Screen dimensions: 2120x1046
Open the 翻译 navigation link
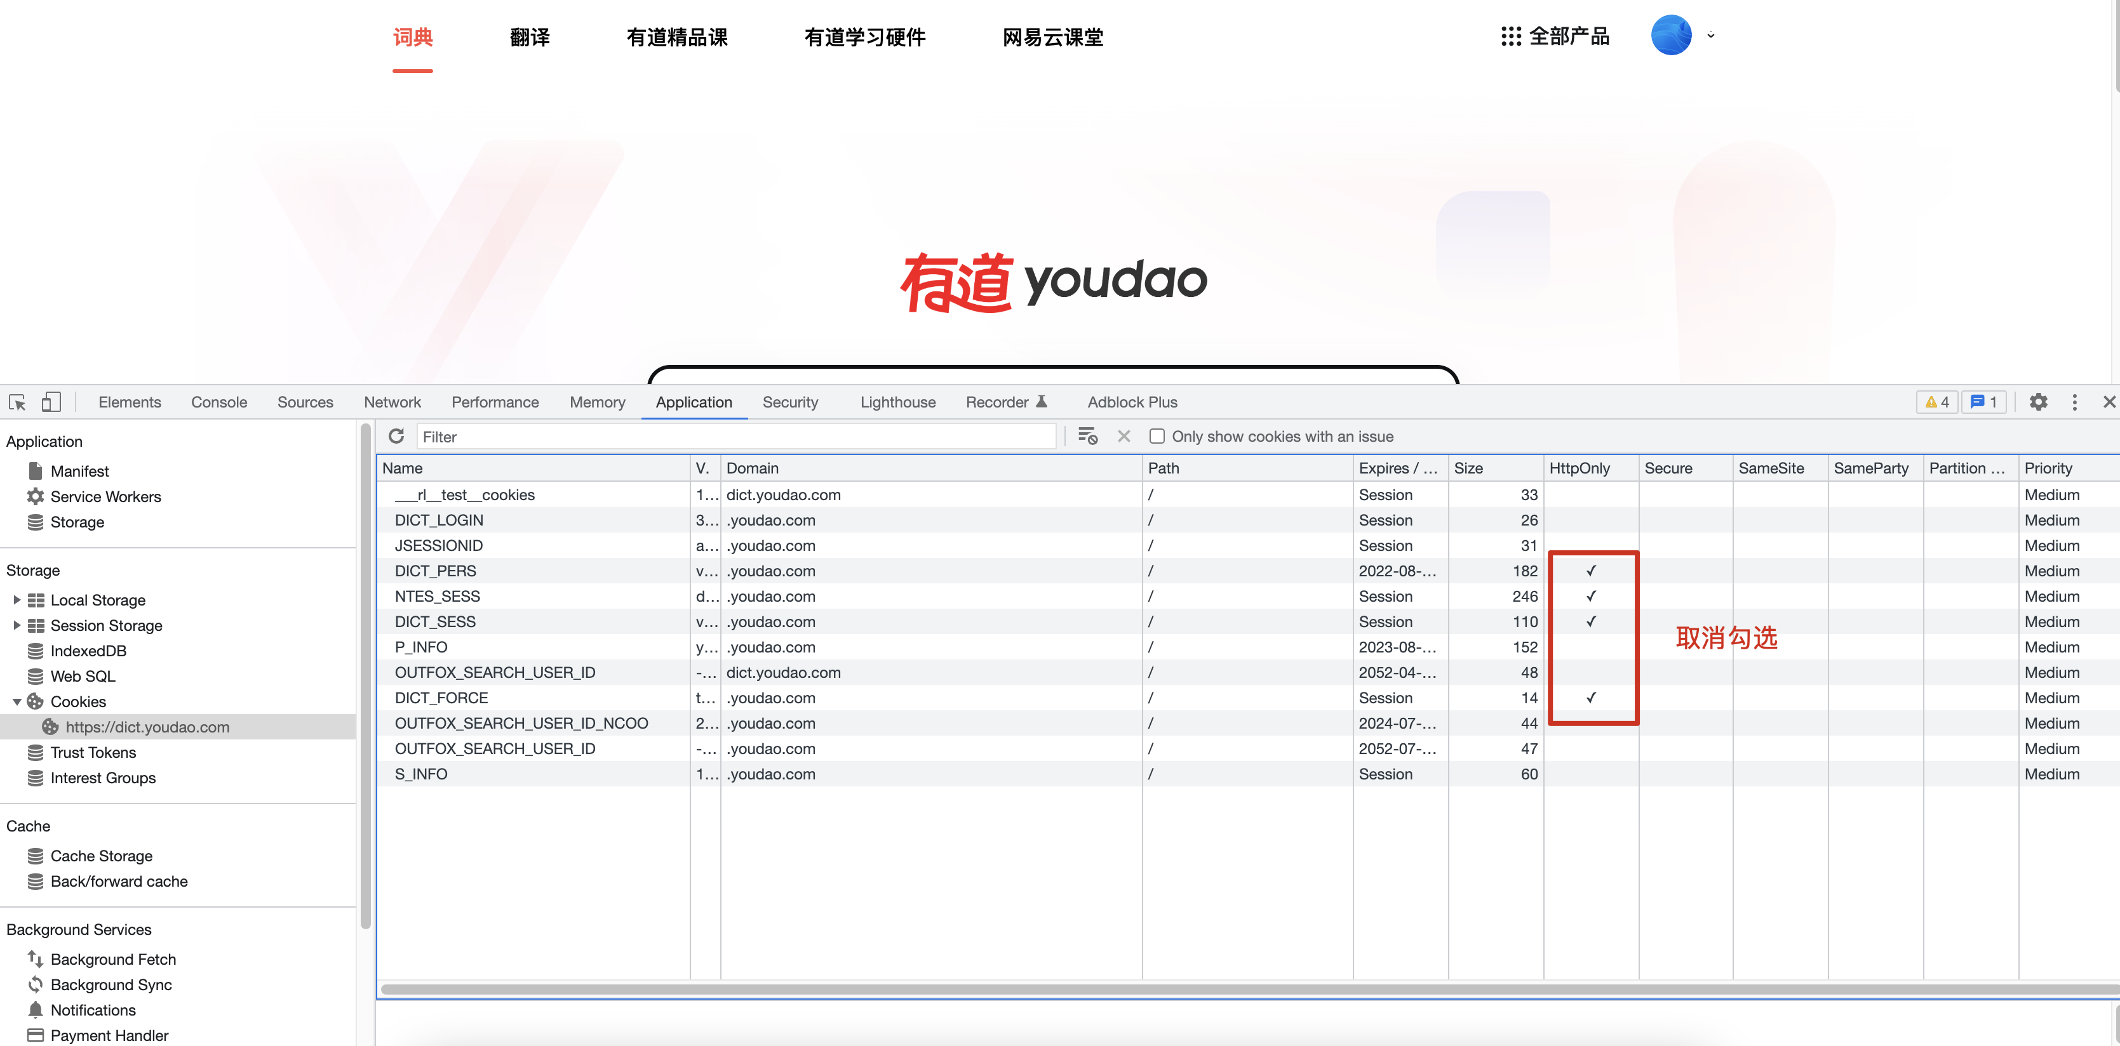529,38
